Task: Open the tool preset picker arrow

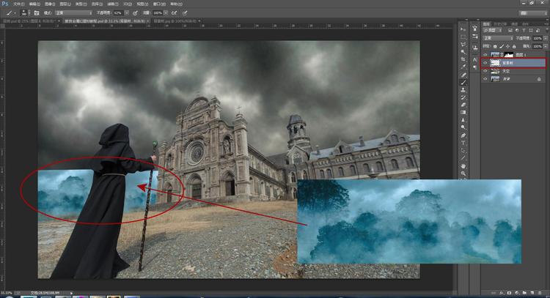Action: (15, 13)
